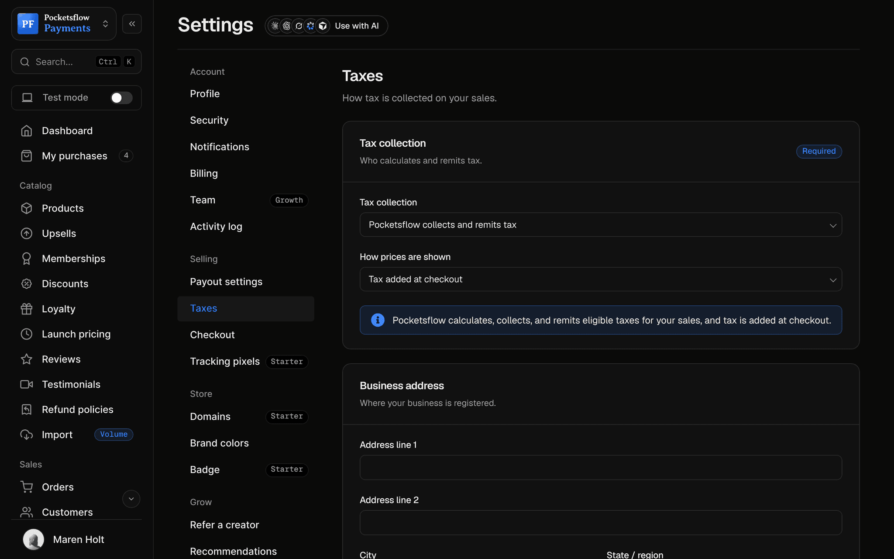Click the Orders shopping cart icon
The image size is (894, 559).
27,487
